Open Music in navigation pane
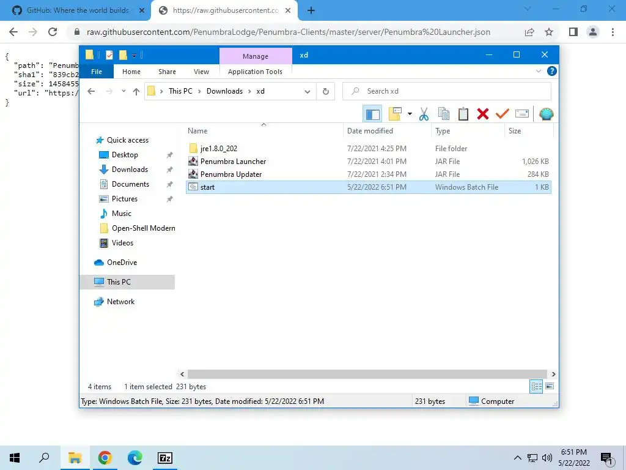 click(x=115, y=214)
